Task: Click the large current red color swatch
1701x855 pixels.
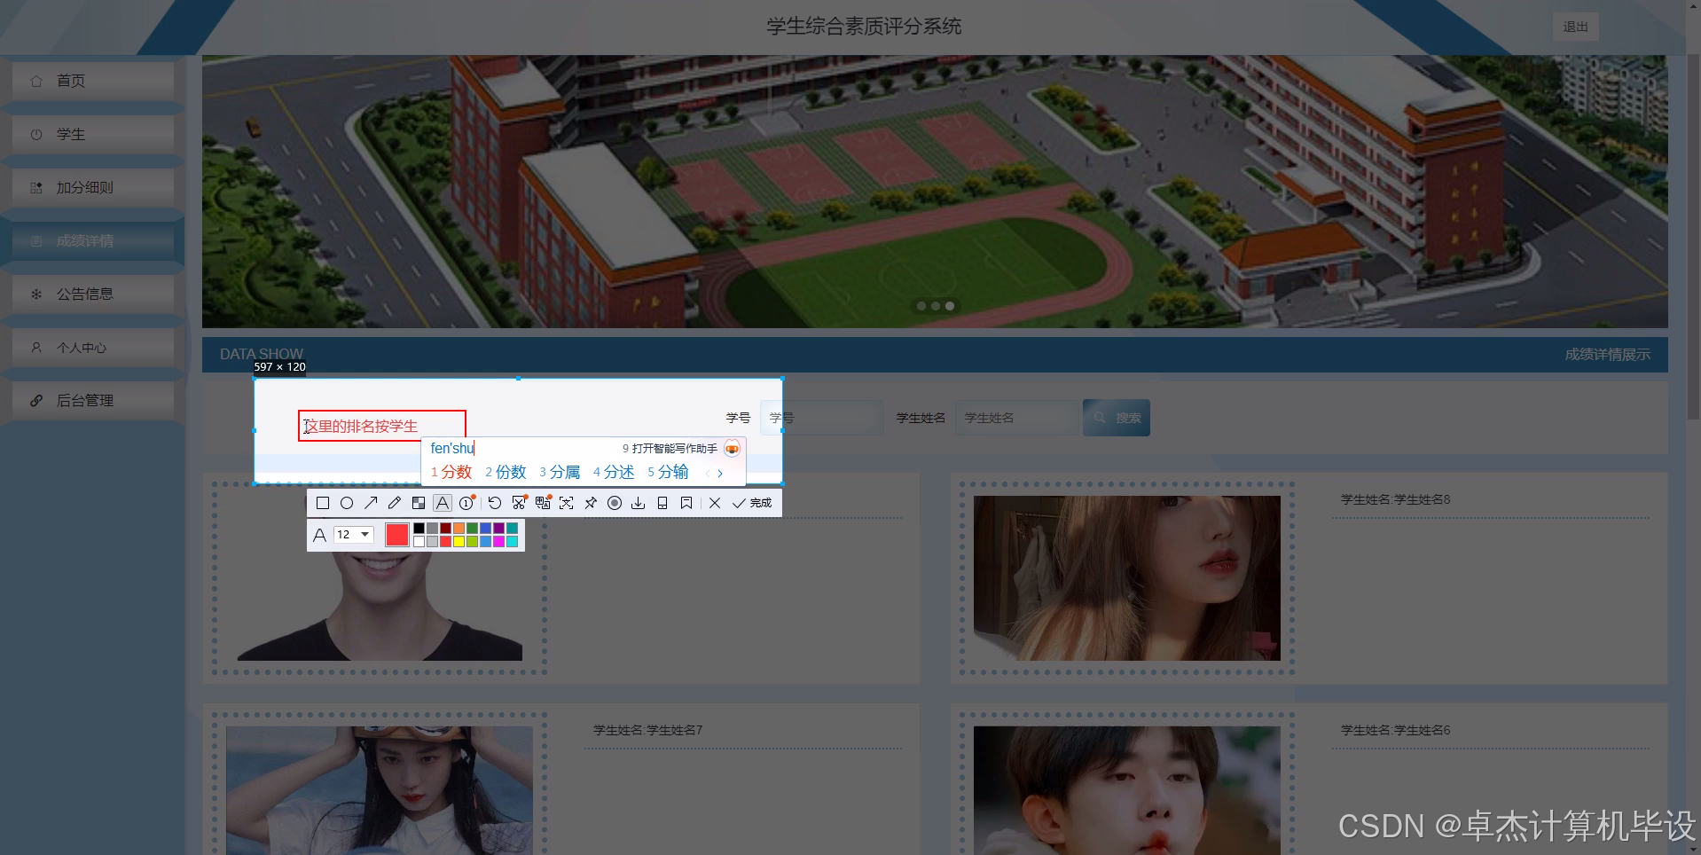Action: pyautogui.click(x=397, y=535)
